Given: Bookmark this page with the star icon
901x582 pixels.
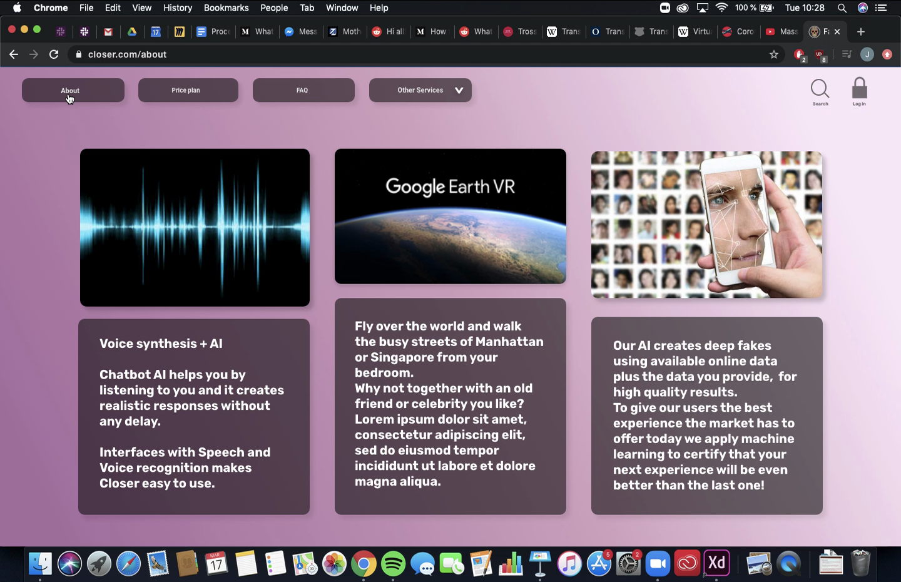Looking at the screenshot, I should 774,54.
